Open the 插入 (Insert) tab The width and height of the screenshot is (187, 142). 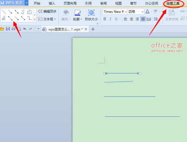pos(52,3)
